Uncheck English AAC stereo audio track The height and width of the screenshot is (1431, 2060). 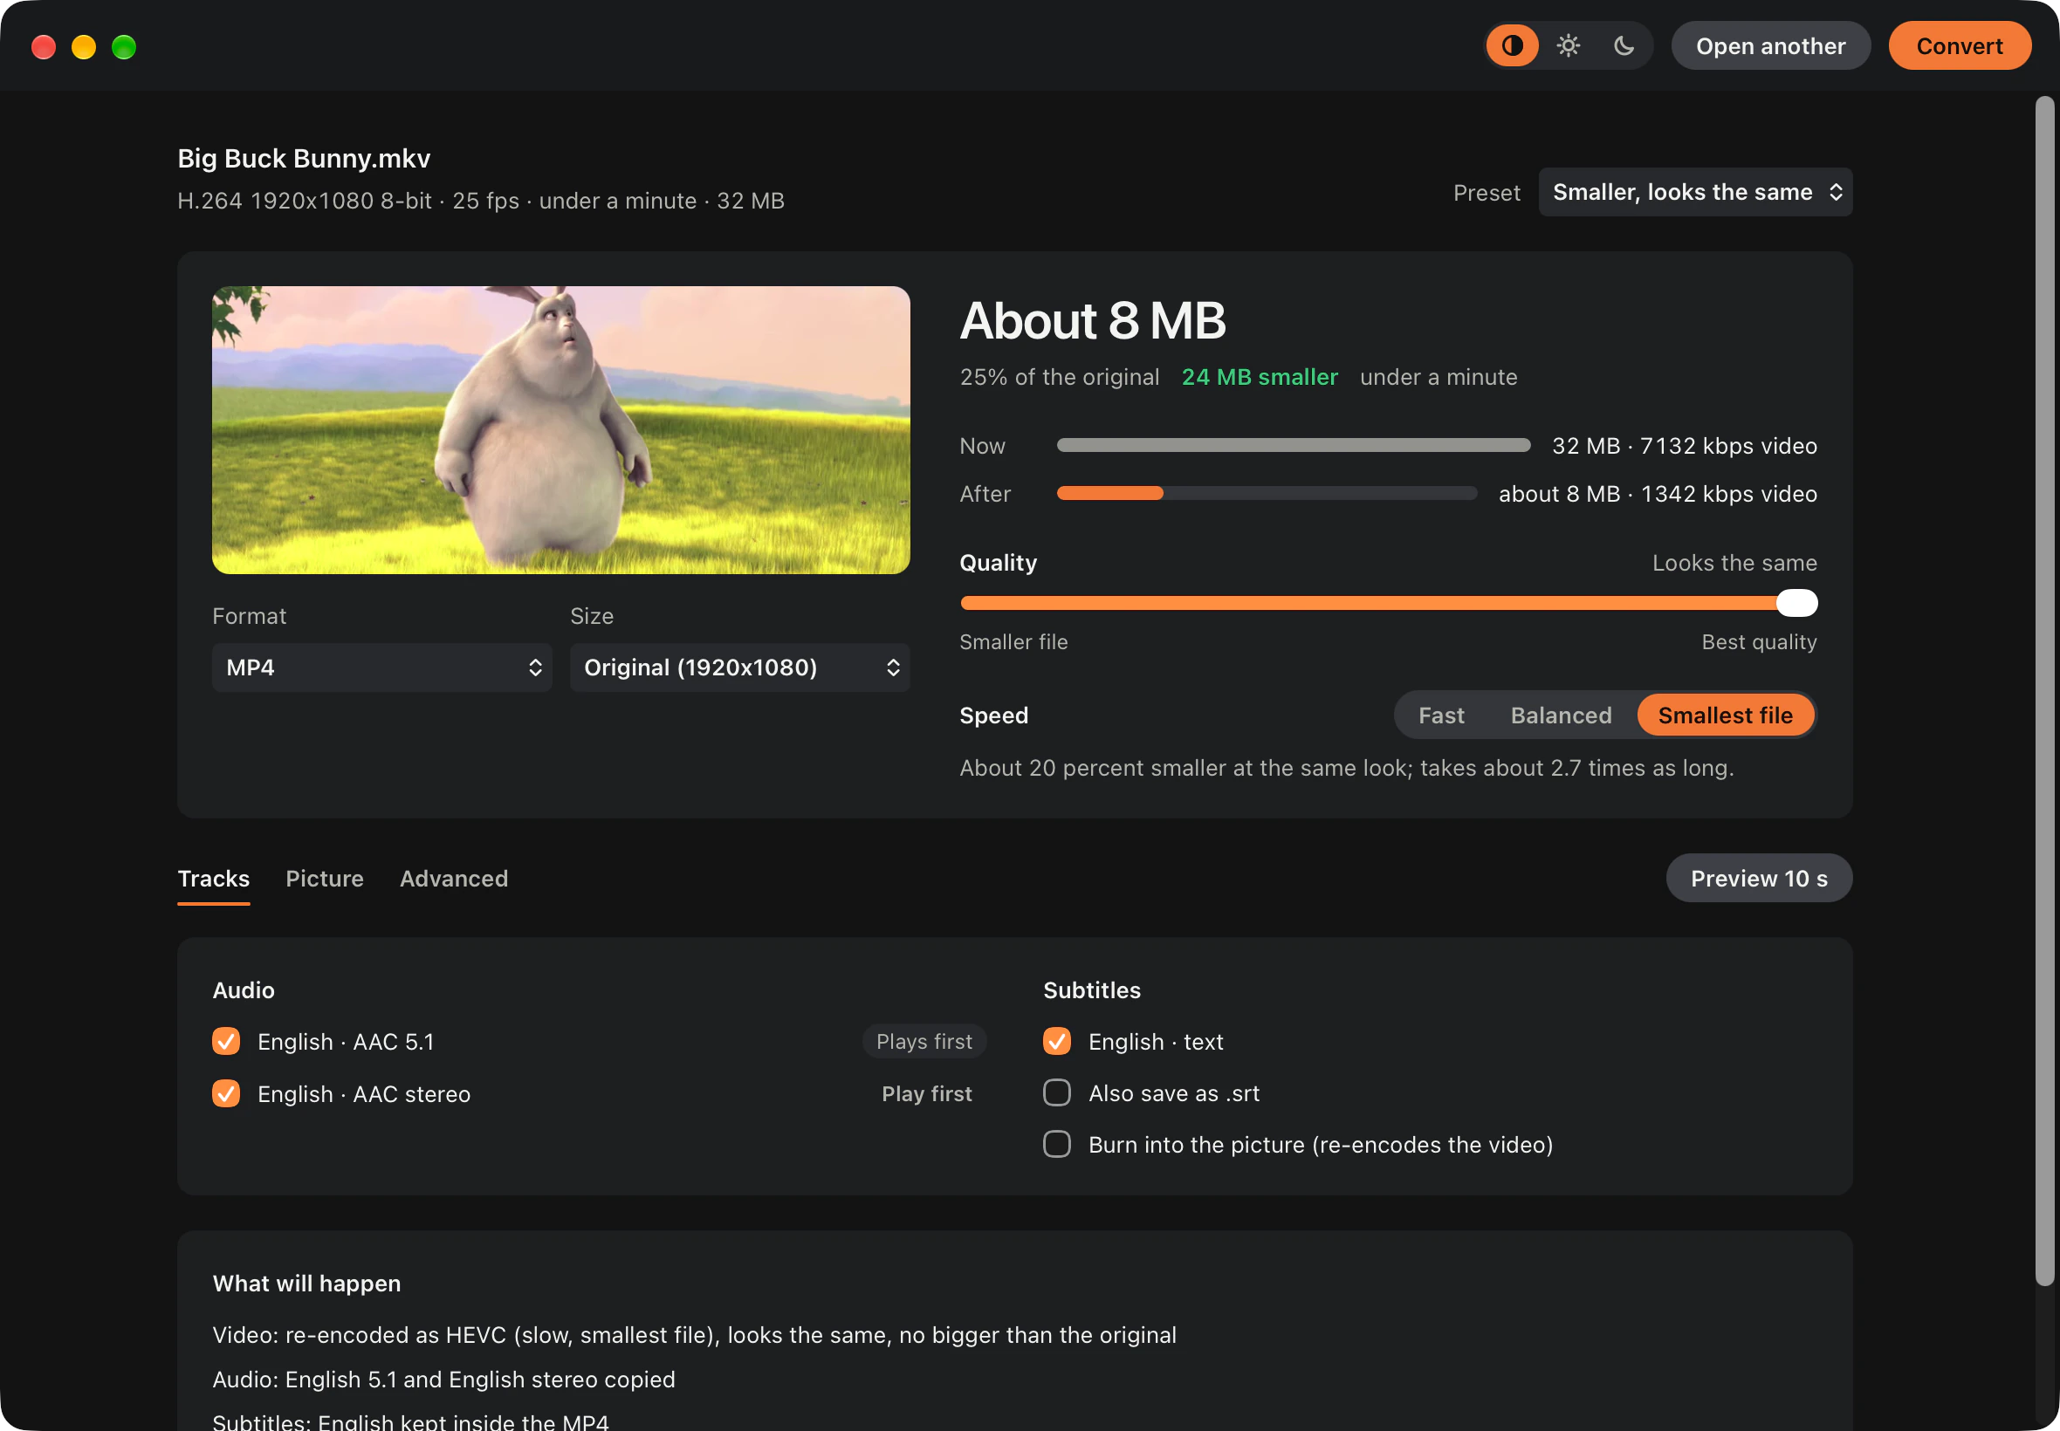pos(226,1093)
